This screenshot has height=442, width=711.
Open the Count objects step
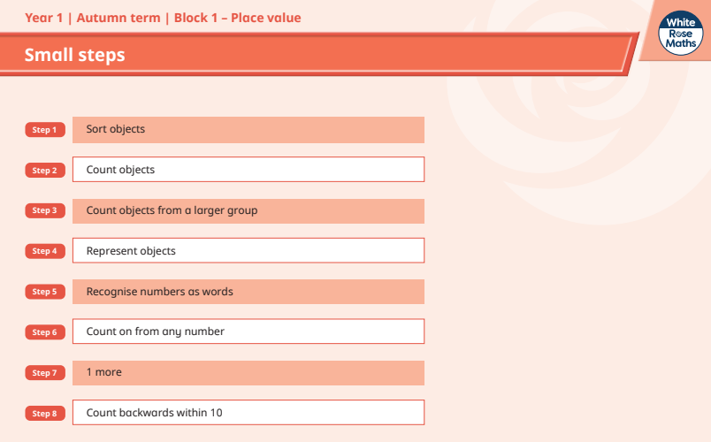248,170
